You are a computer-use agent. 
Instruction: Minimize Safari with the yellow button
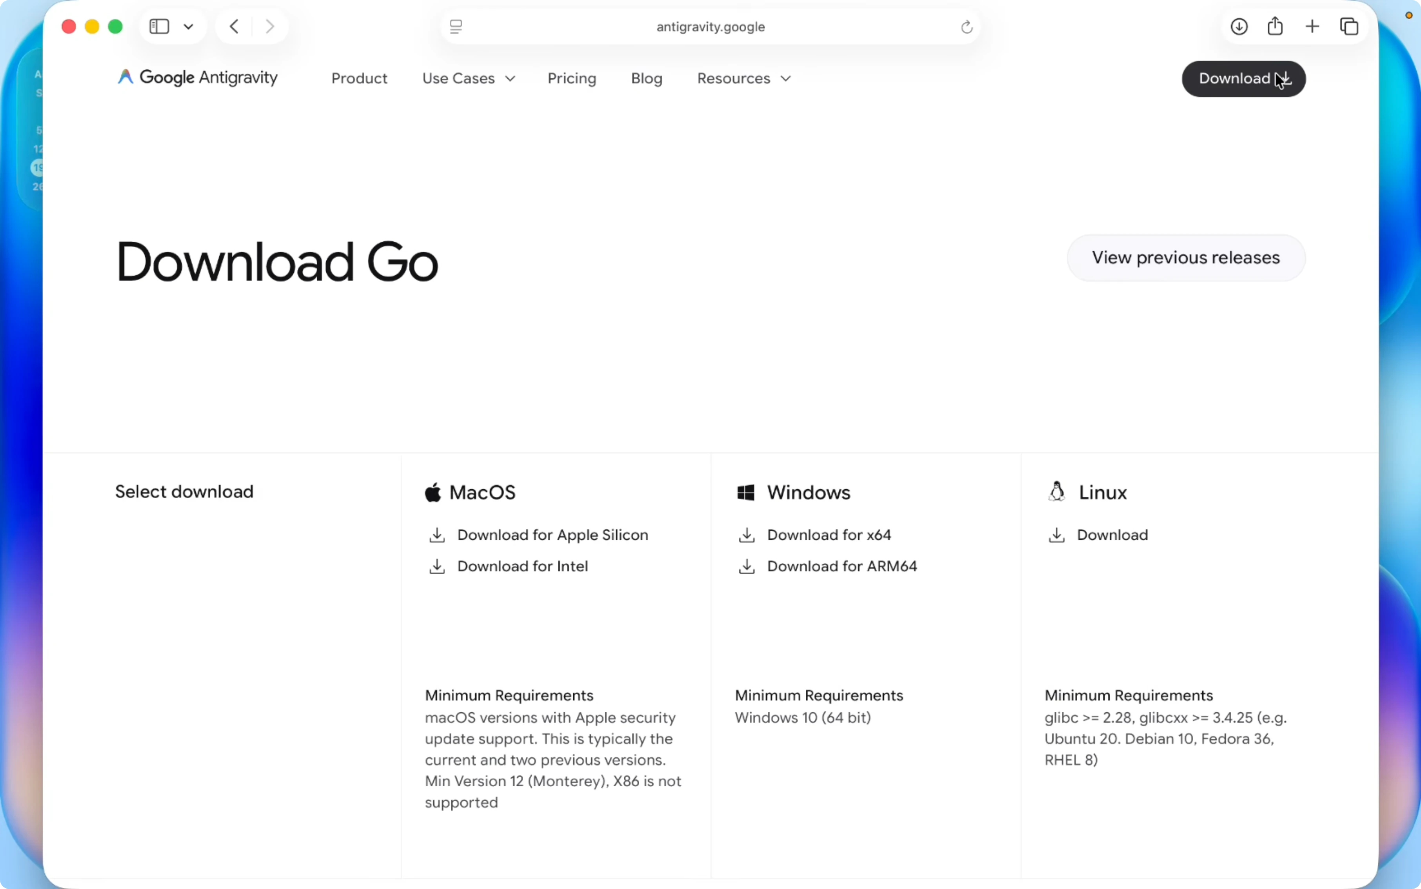(x=93, y=27)
